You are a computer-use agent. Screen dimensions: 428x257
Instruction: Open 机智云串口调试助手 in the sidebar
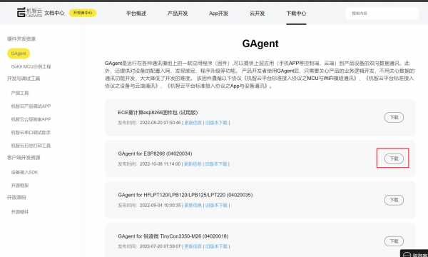click(x=31, y=133)
